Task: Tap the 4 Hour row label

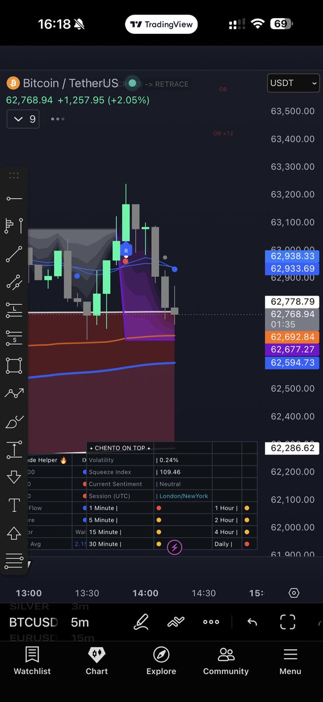Action: click(x=226, y=532)
